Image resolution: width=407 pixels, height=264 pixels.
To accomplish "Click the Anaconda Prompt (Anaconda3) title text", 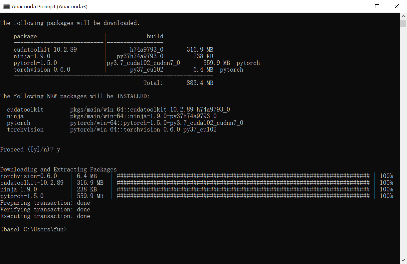I will coord(50,6).
